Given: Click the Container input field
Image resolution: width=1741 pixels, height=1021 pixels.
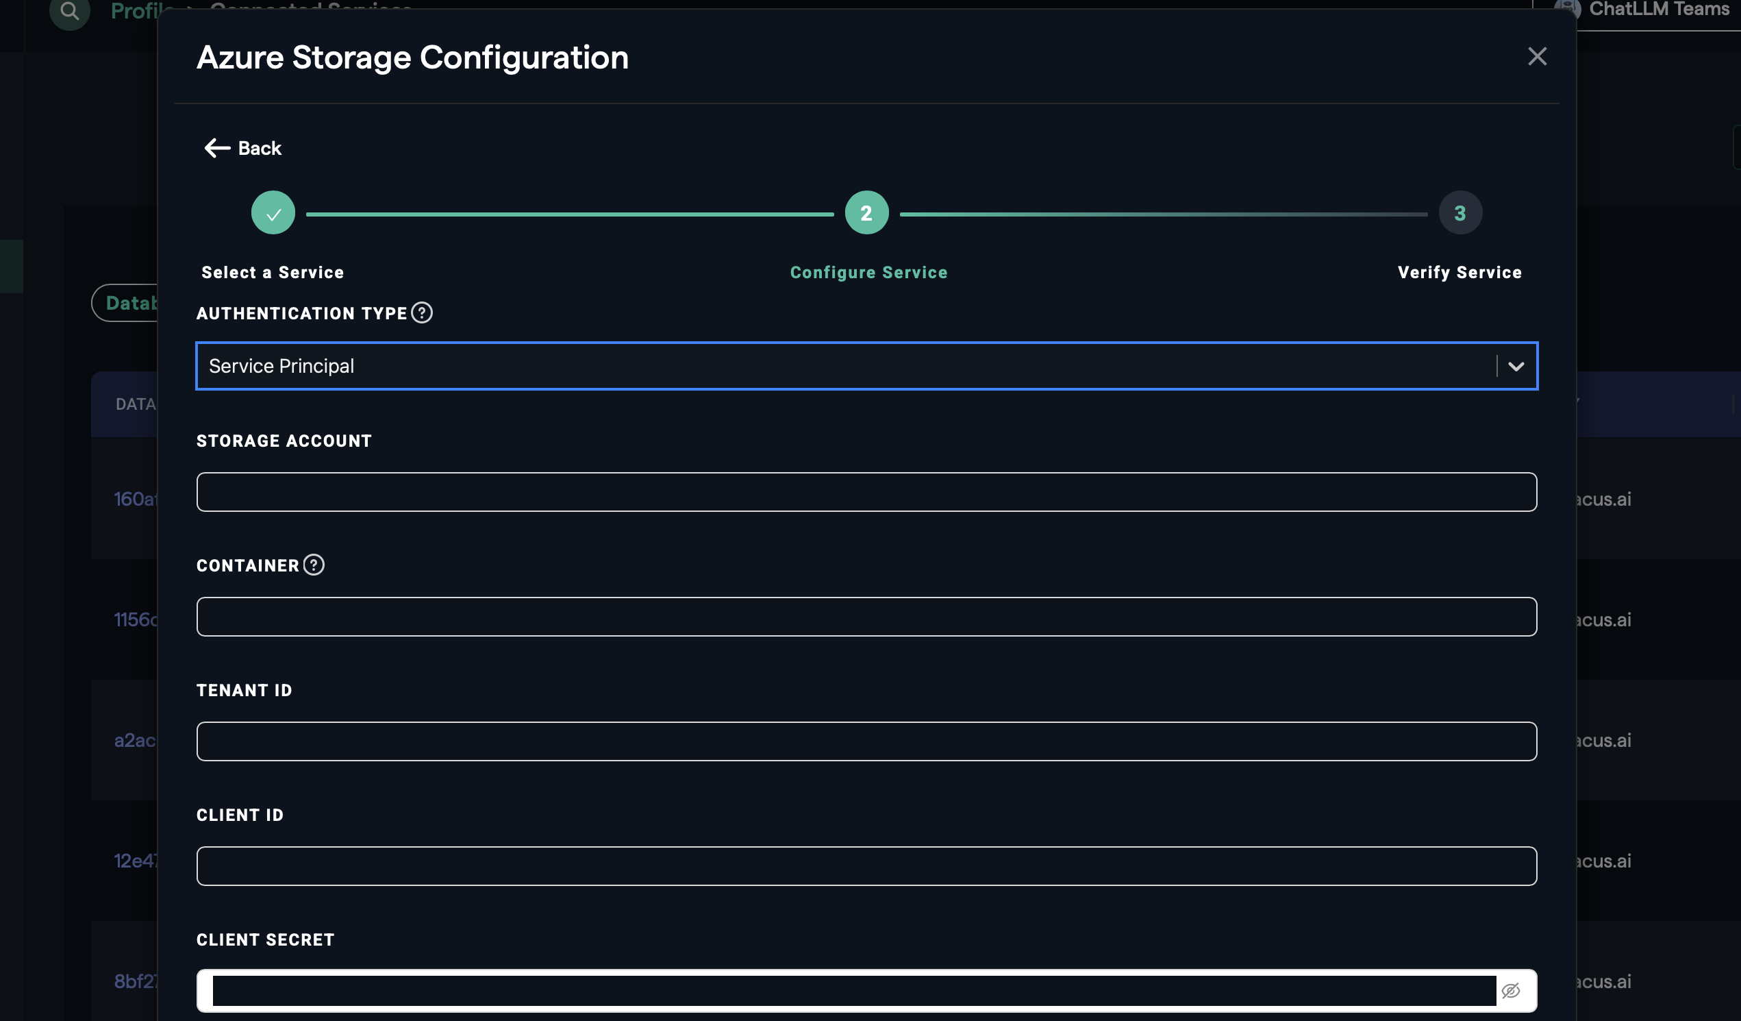Looking at the screenshot, I should point(866,617).
